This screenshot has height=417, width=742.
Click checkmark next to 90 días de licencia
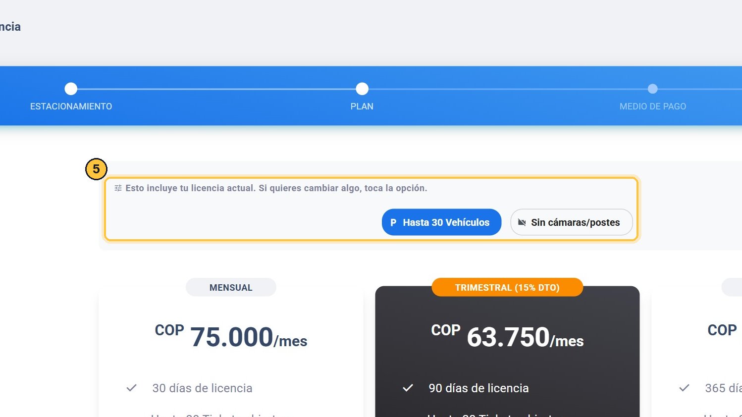[408, 388]
